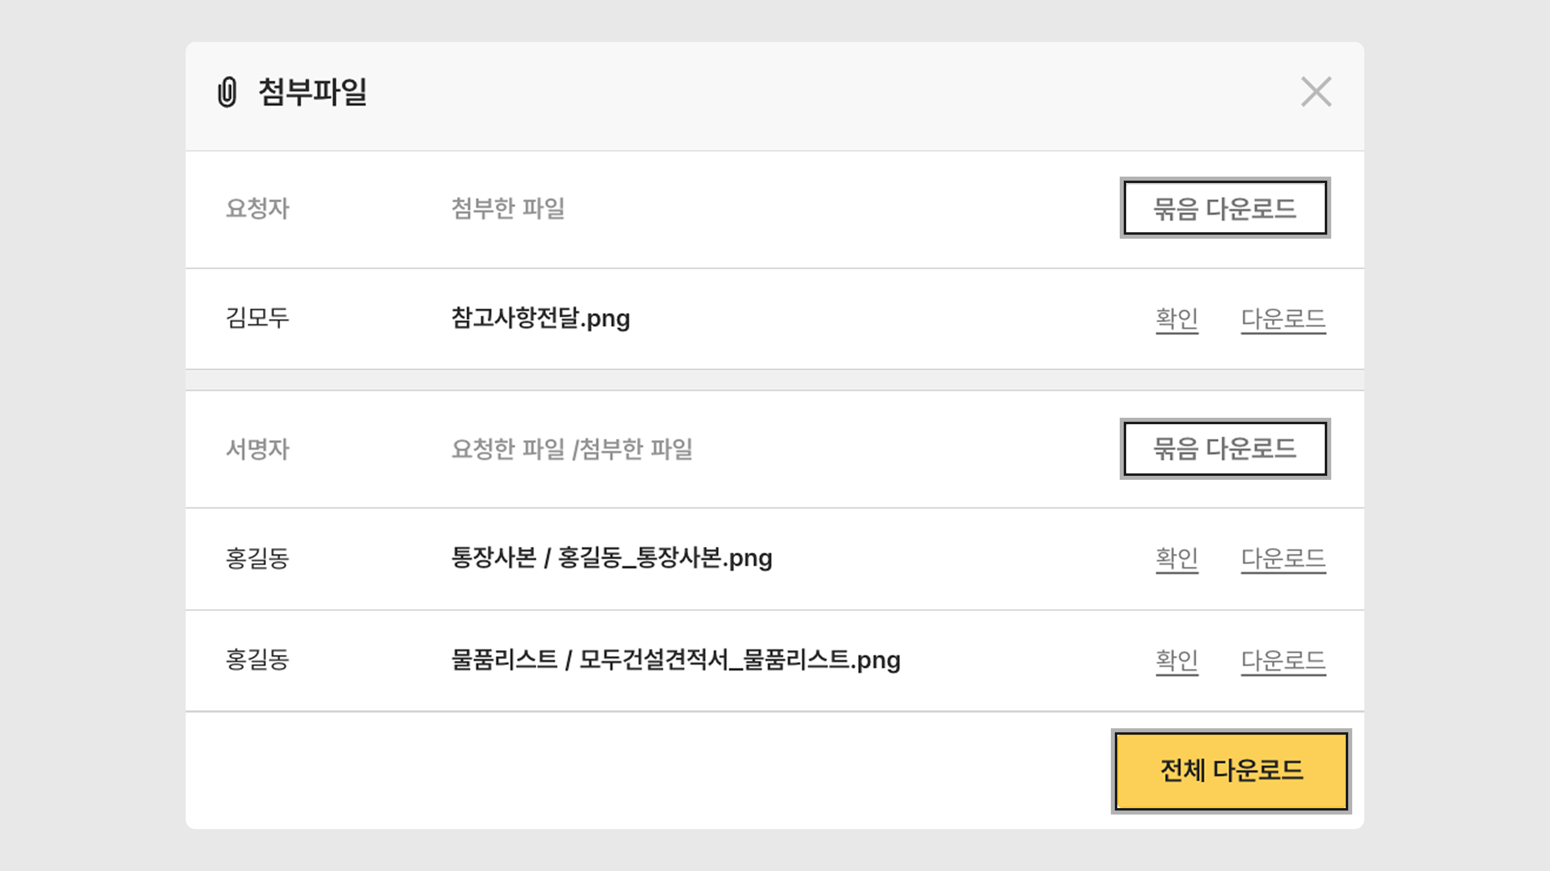This screenshot has height=871, width=1550.
Task: Click 확인 for 모두건설견적서_물품리스트.png
Action: pyautogui.click(x=1176, y=661)
